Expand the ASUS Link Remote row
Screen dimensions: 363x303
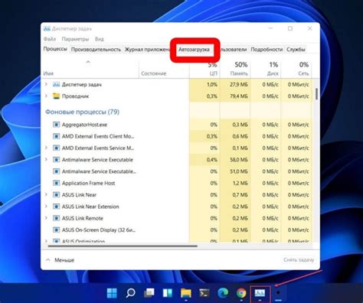click(x=46, y=218)
